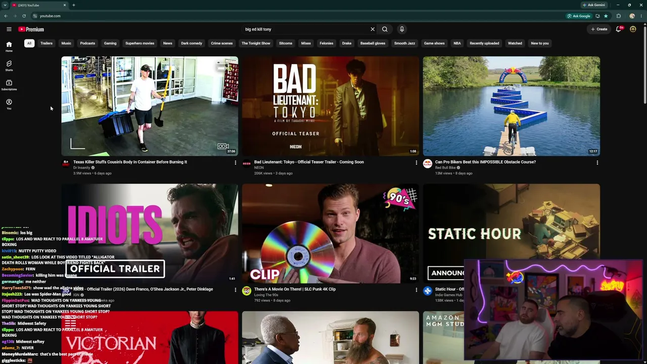Open options menu for SLC Punk clip
Image resolution: width=647 pixels, height=364 pixels.
pyautogui.click(x=416, y=290)
